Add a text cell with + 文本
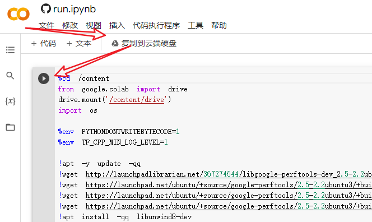The image size is (372, 222). point(79,44)
